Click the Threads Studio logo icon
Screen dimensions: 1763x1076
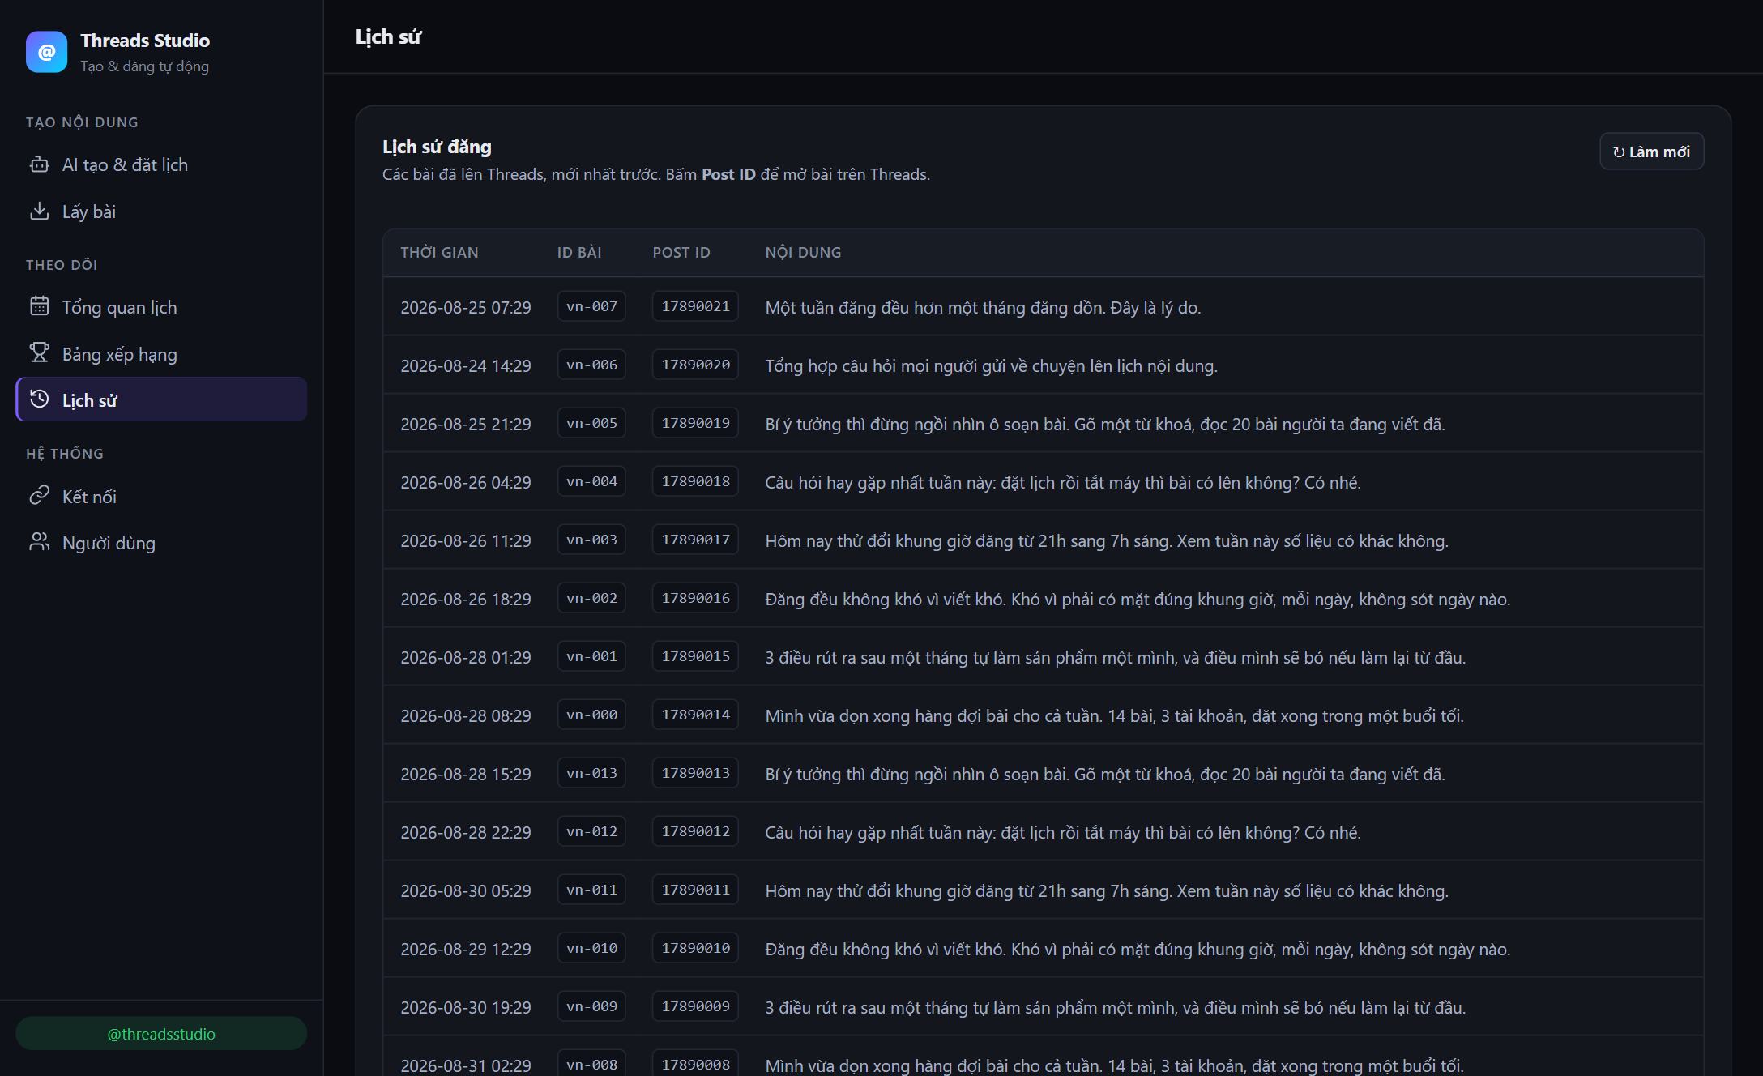tap(46, 53)
